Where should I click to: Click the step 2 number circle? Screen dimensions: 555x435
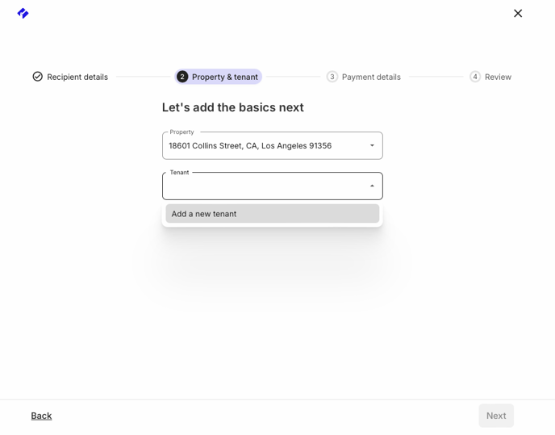tap(182, 77)
